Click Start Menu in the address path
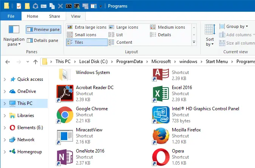 (216, 62)
